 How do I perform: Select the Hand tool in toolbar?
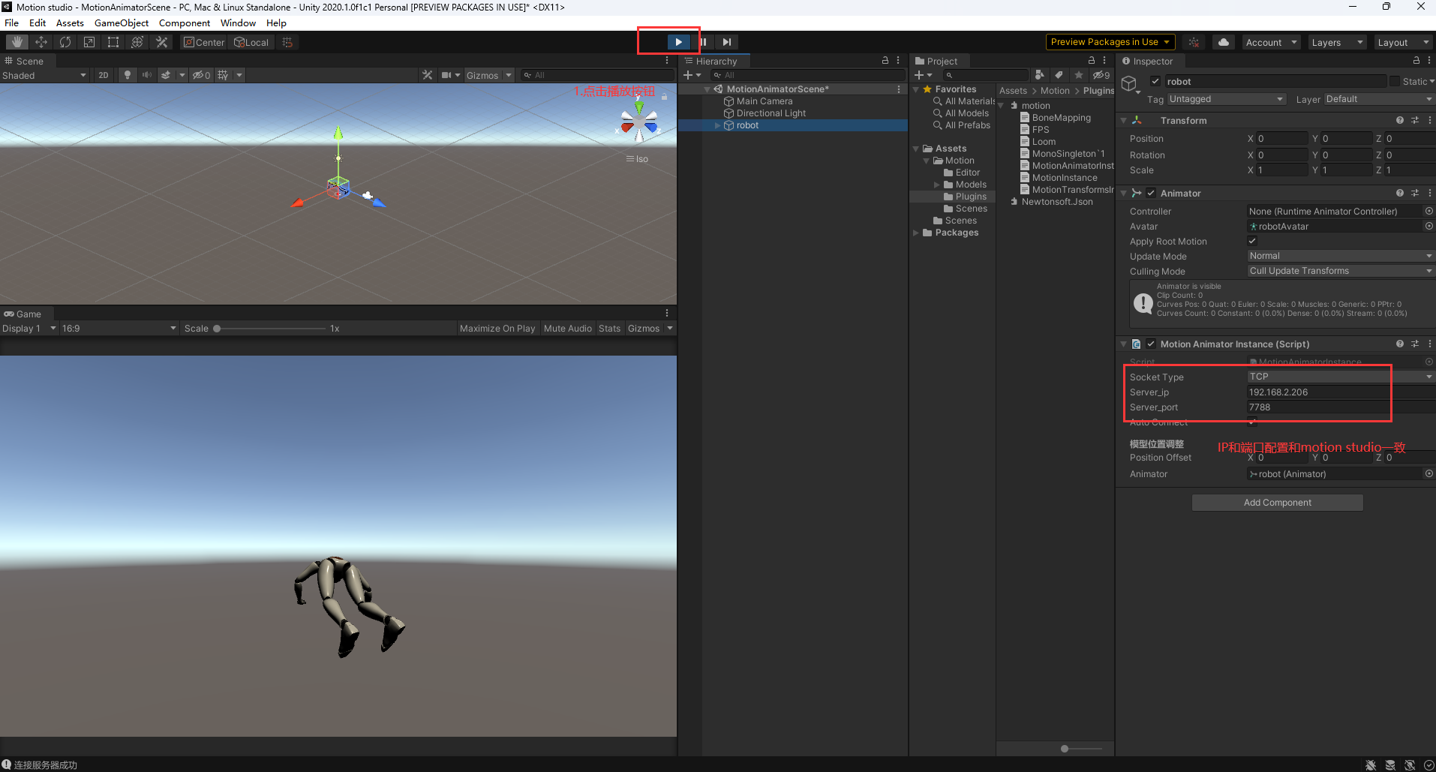pyautogui.click(x=17, y=42)
